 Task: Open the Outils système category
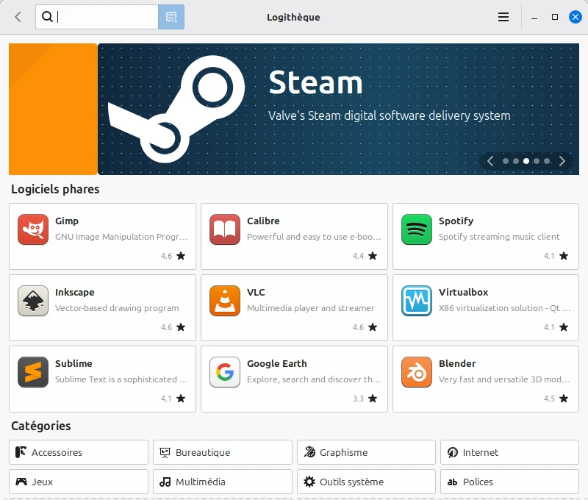366,482
